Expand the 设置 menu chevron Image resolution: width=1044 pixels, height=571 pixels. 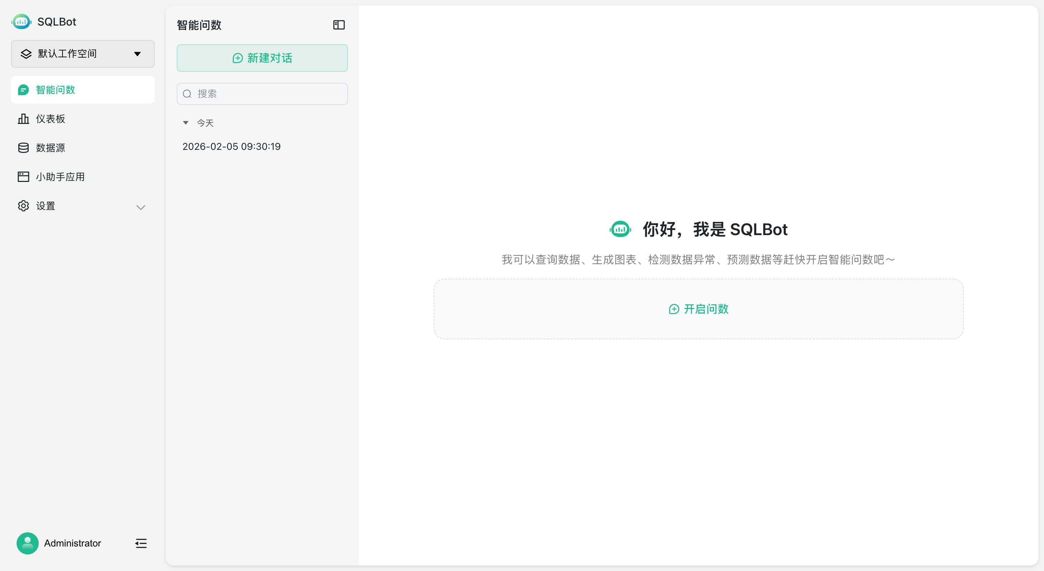tap(141, 207)
